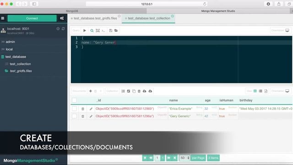The height and width of the screenshot is (165, 293).
Task: Click the results Orientation monitor icon
Action: (287, 91)
